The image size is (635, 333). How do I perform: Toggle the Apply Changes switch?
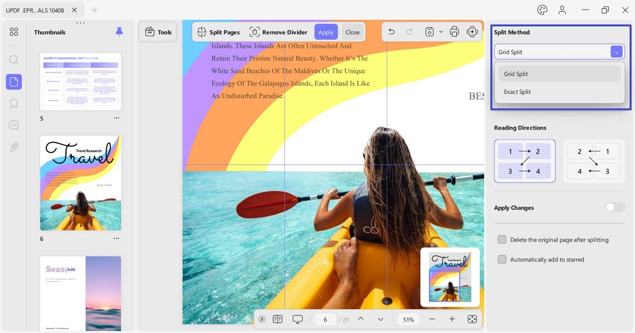(614, 208)
